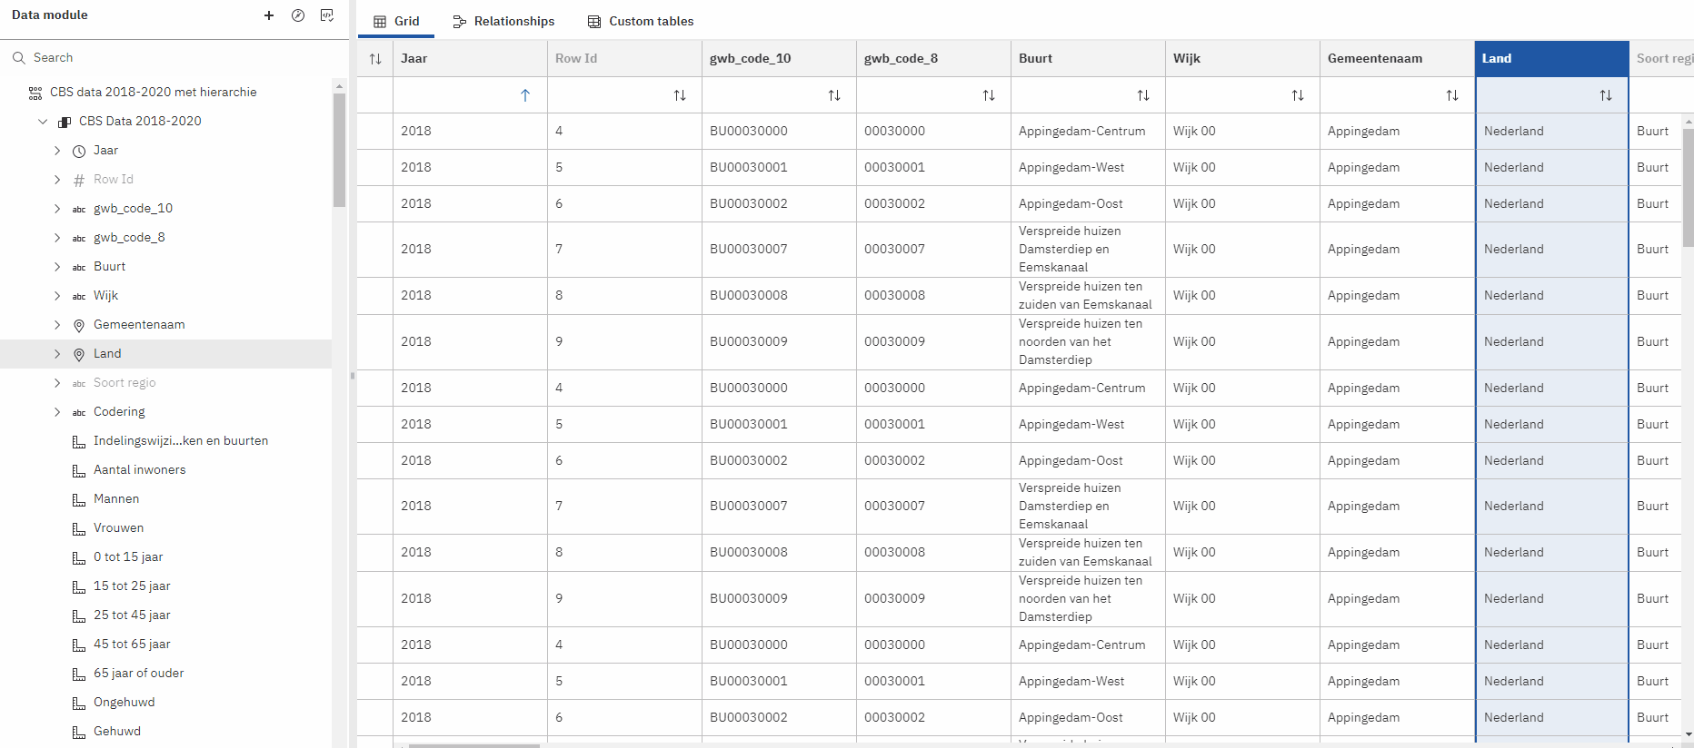The width and height of the screenshot is (1694, 748).
Task: Click the Wijk column header
Action: [x=1186, y=59]
